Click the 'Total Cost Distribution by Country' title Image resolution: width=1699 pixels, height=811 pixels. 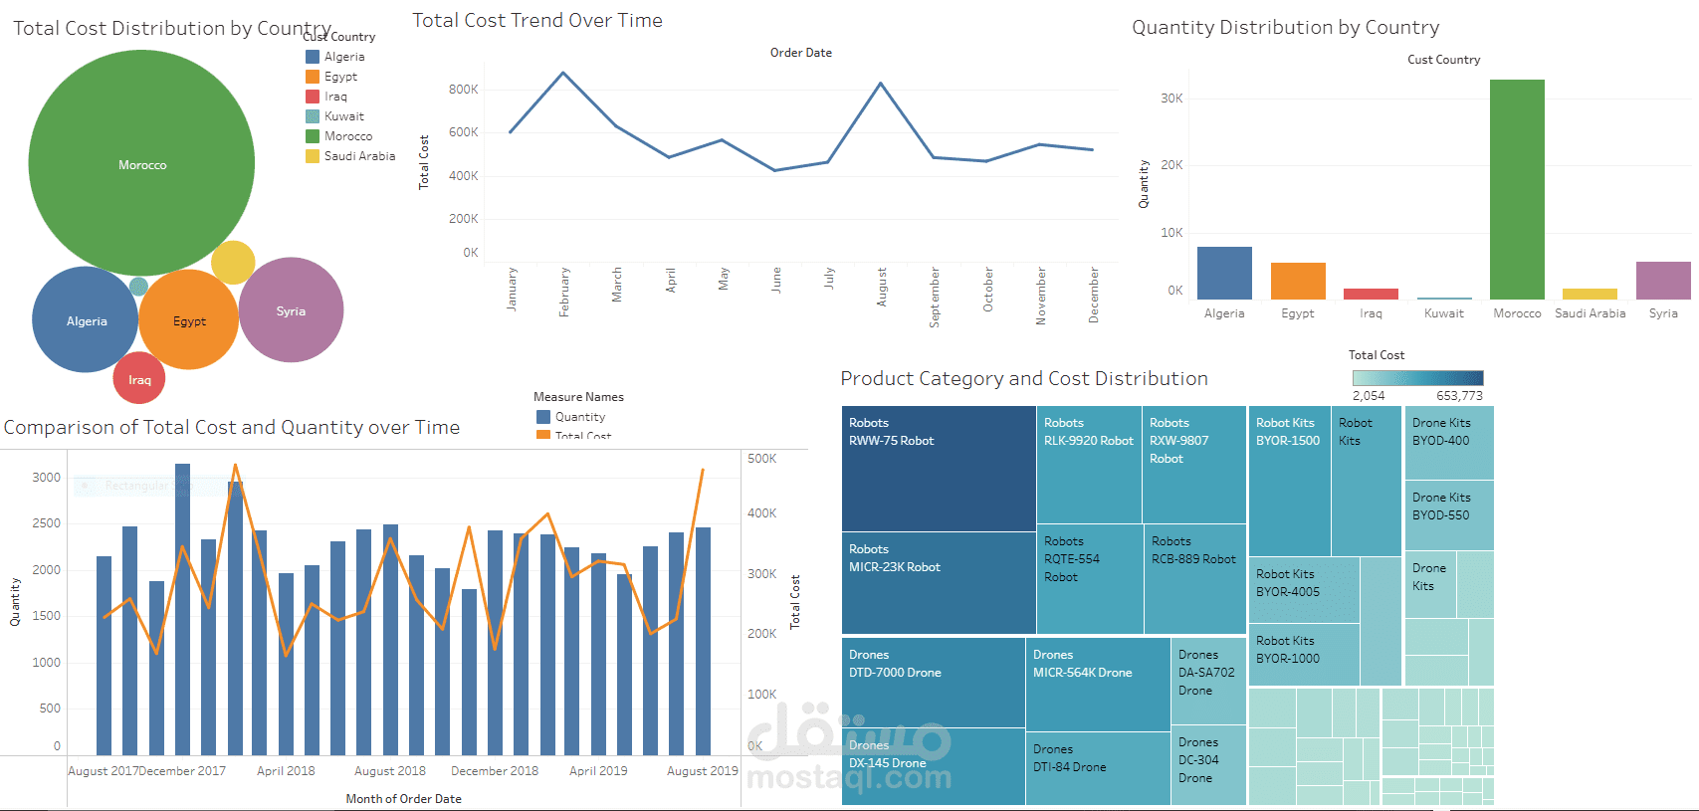(172, 28)
